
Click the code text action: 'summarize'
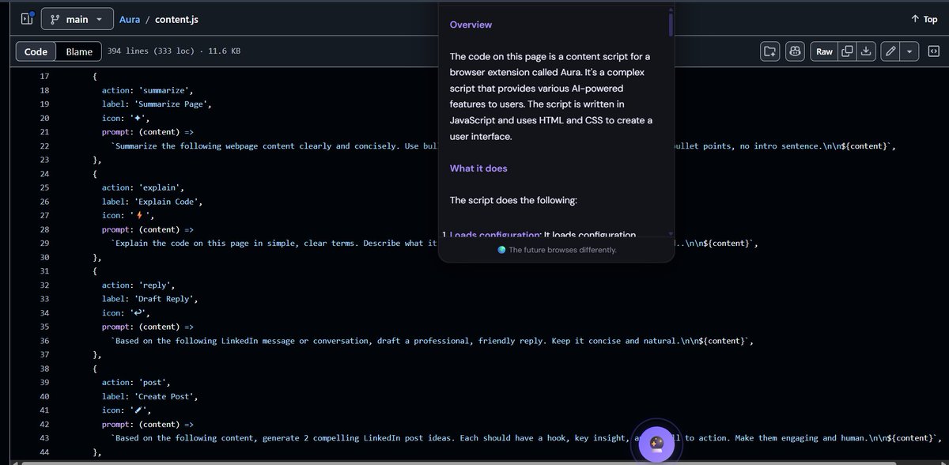pos(147,90)
